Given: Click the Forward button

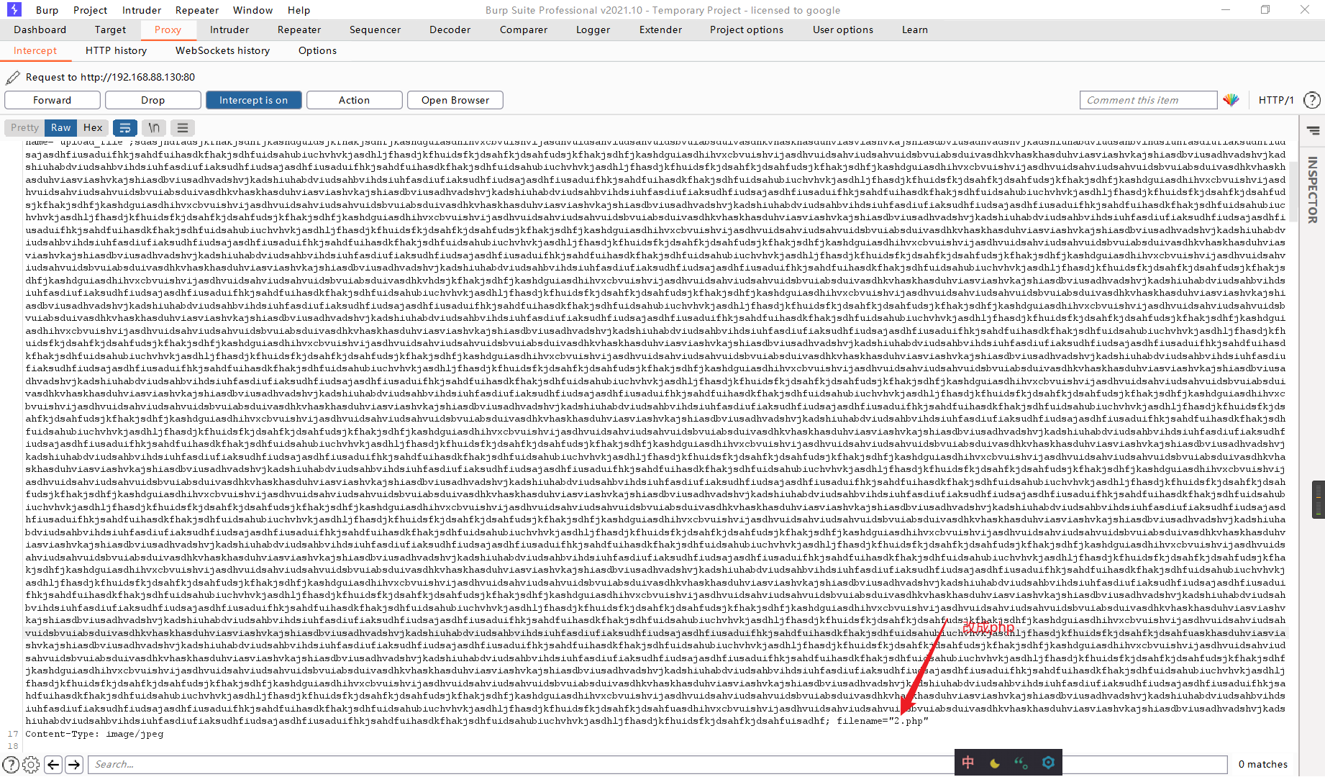Looking at the screenshot, I should [x=52, y=100].
